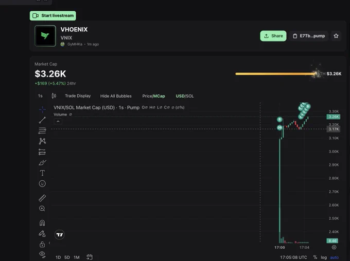Screen dimensions: 350x261
Task: Select the ruler measure tool
Action: coord(42,198)
